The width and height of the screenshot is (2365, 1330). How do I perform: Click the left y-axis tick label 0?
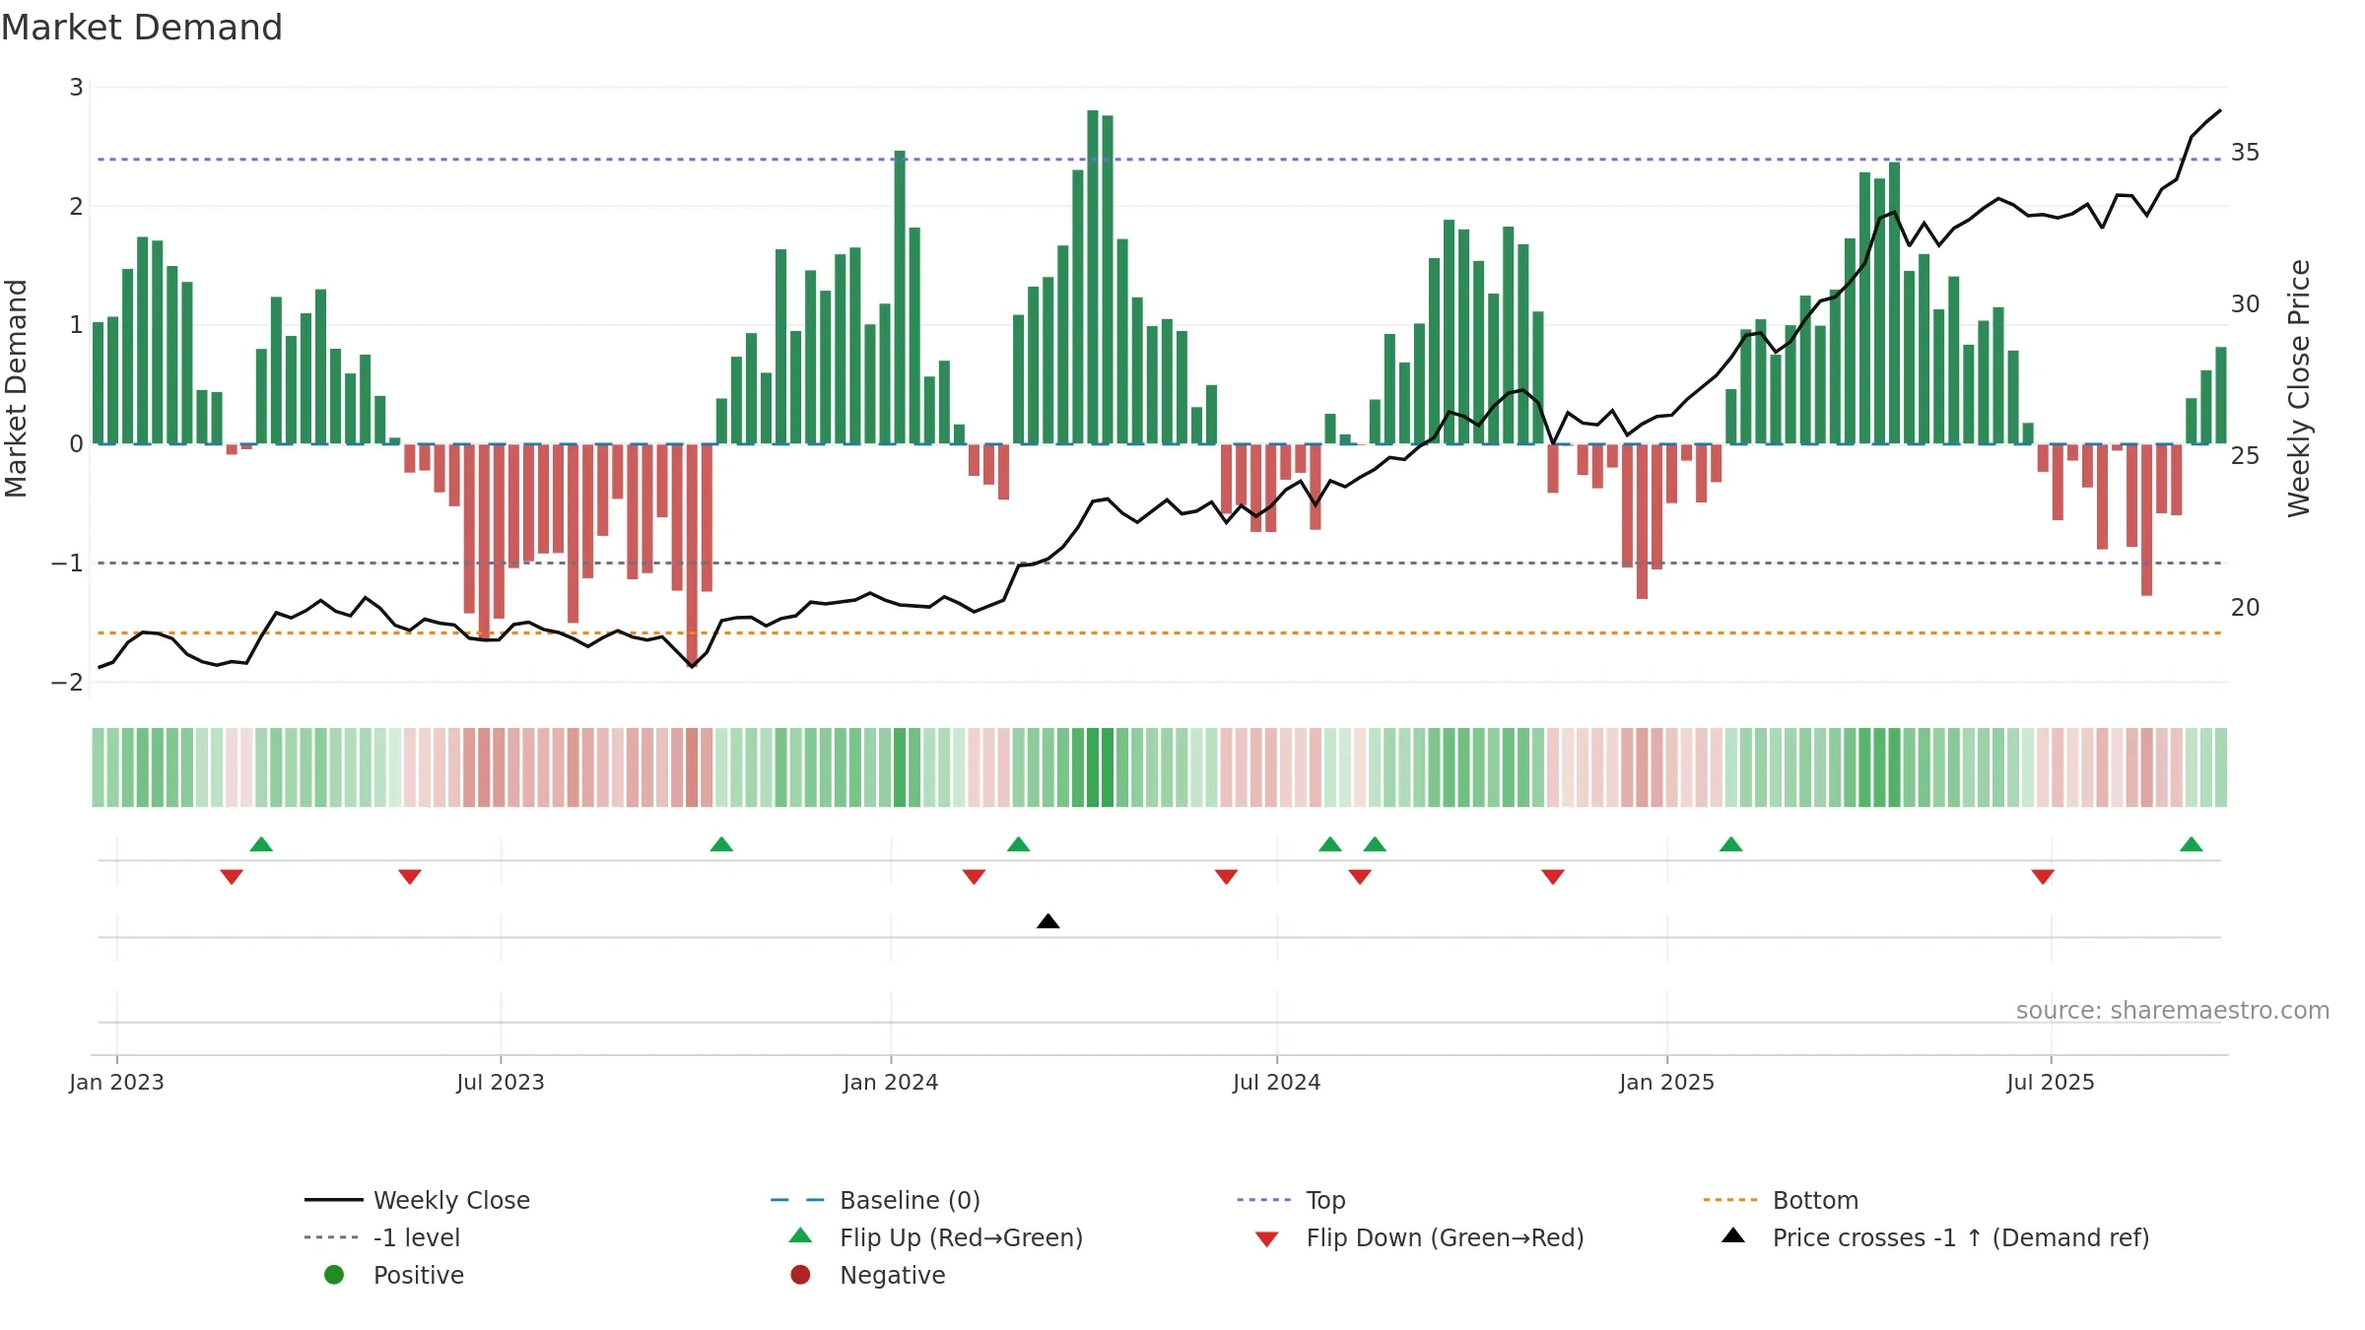click(x=76, y=443)
